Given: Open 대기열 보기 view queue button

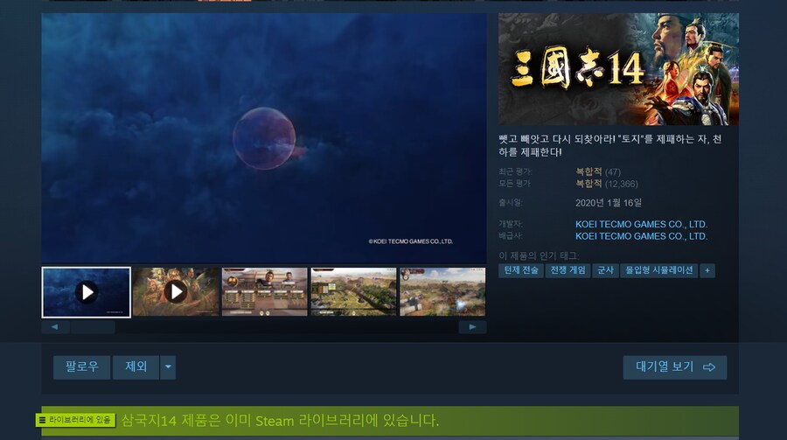Looking at the screenshot, I should click(674, 367).
